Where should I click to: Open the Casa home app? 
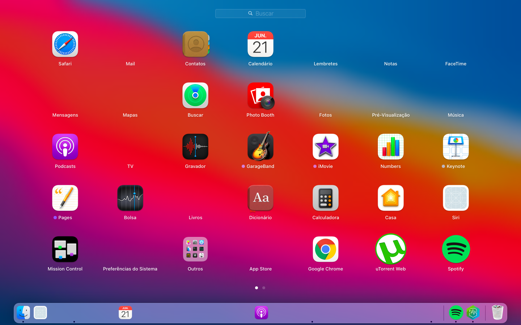[x=391, y=198]
